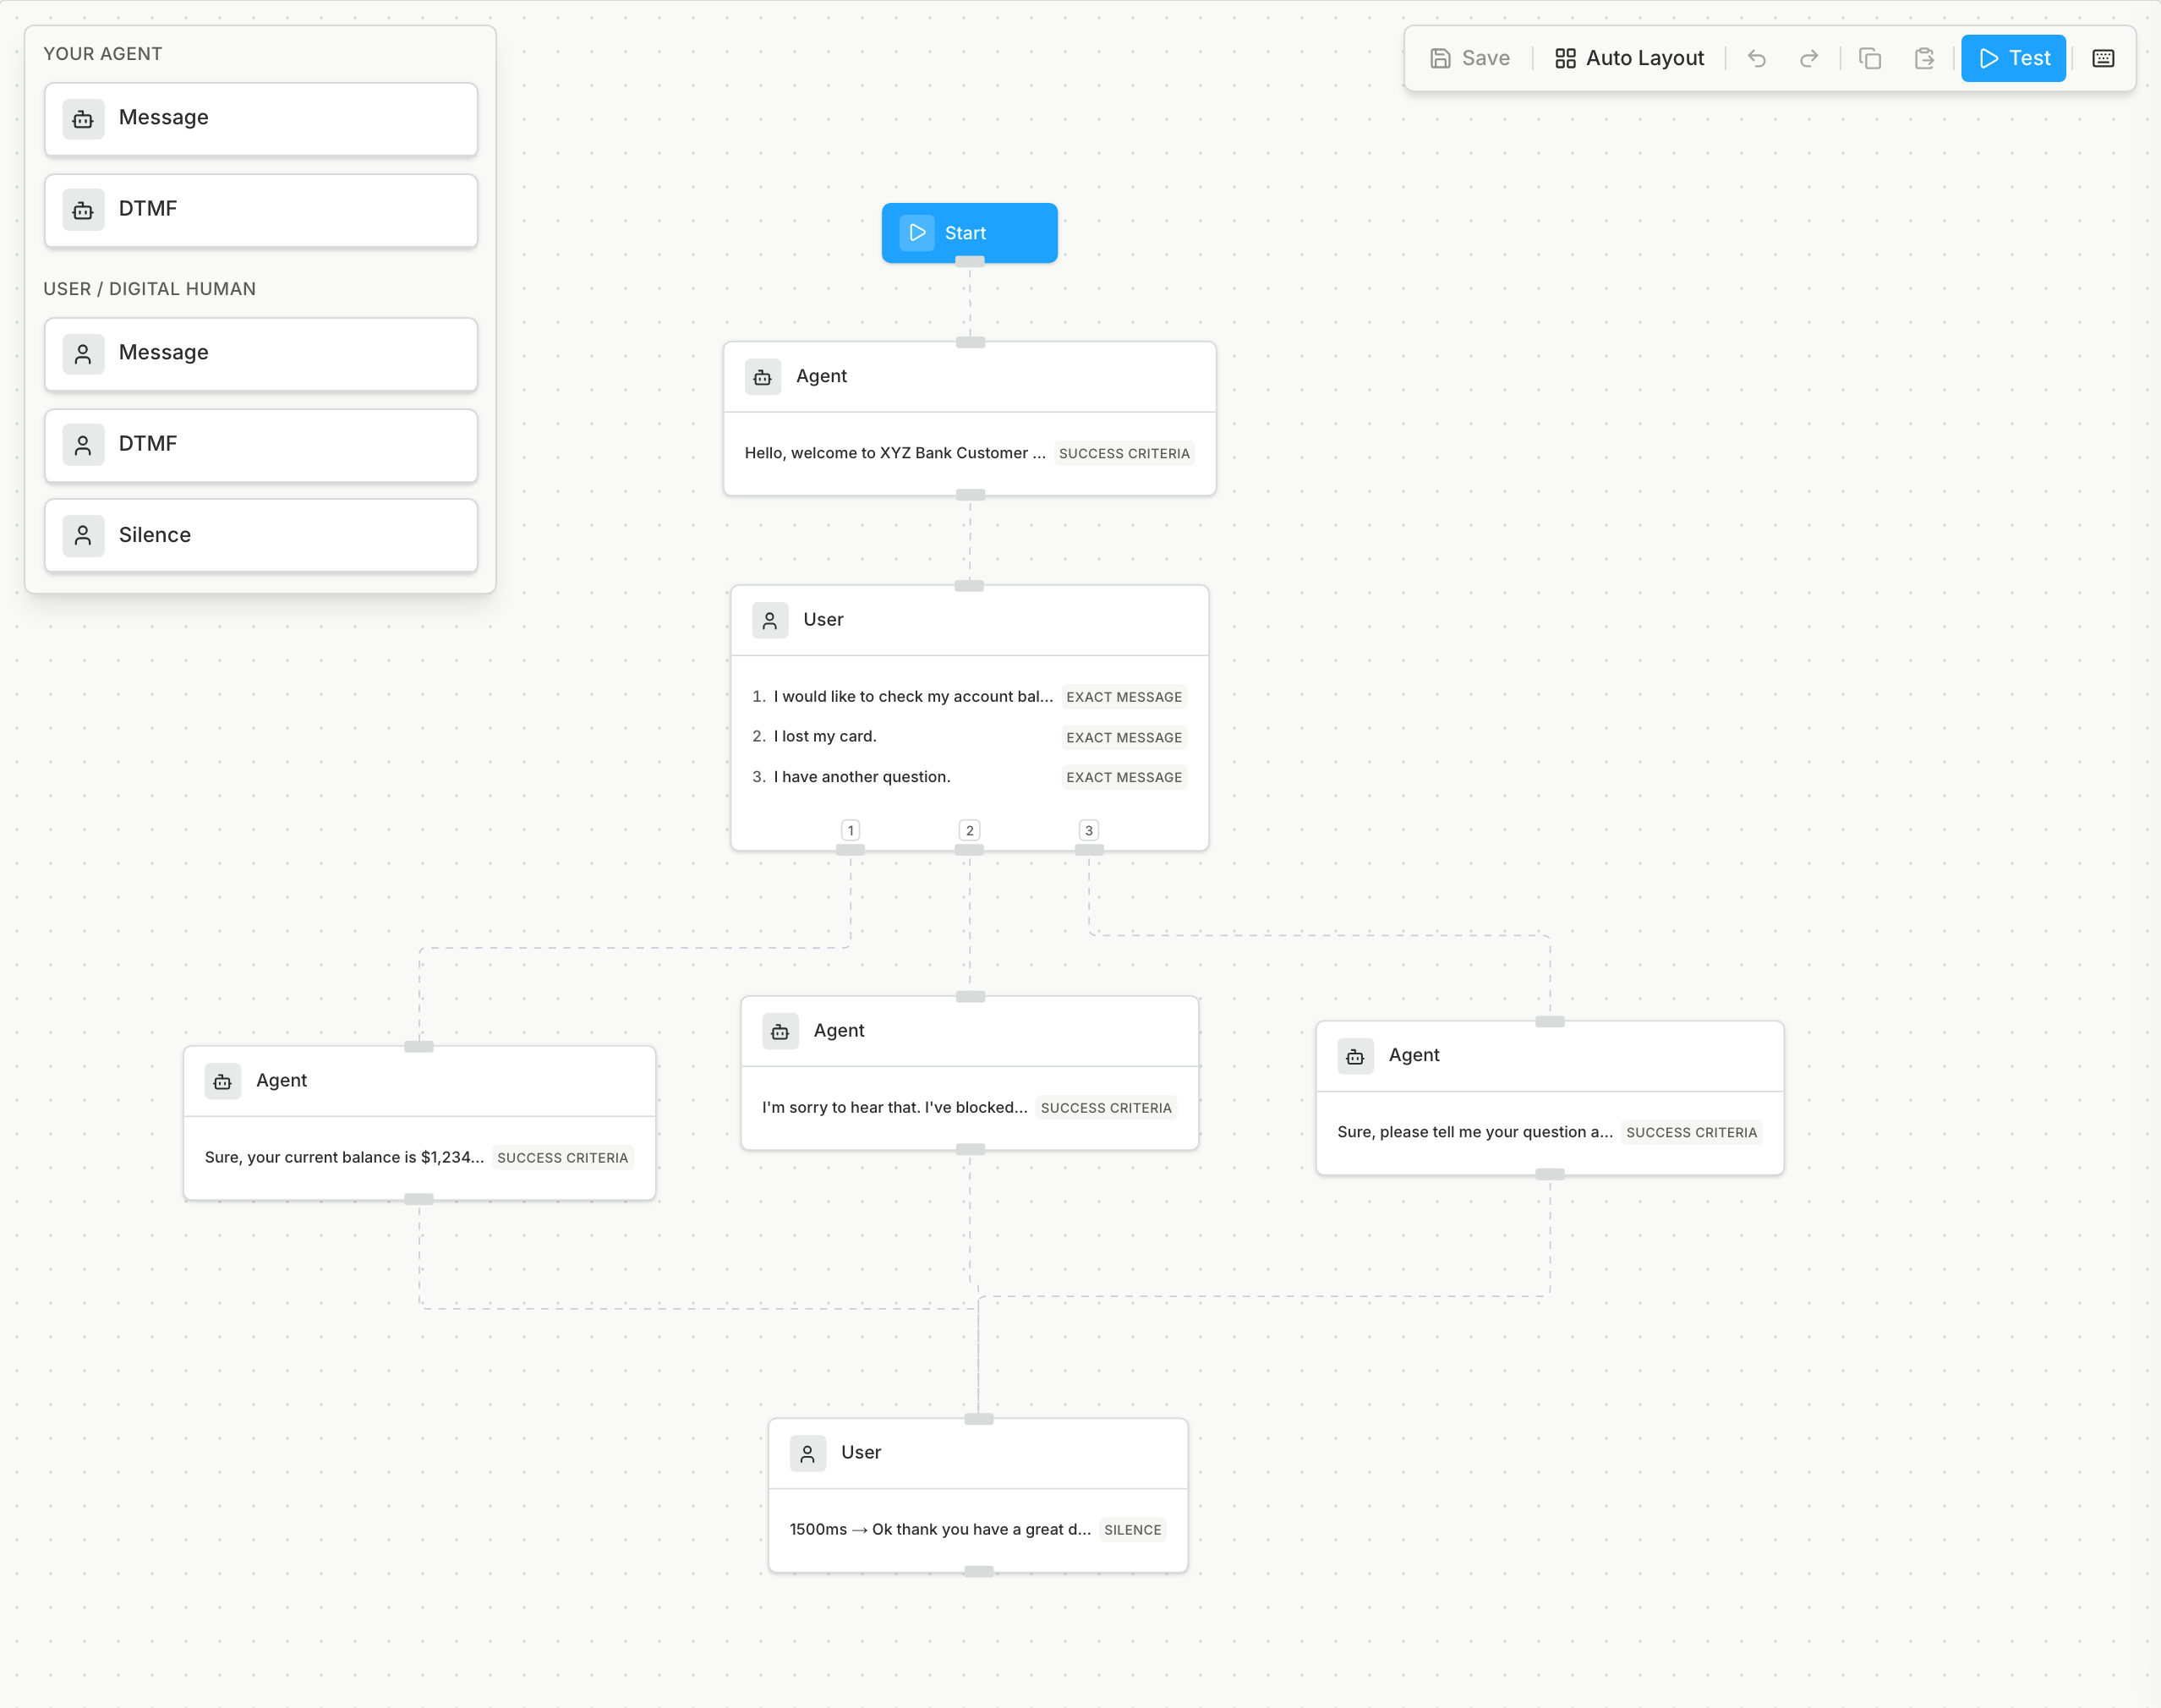Click EXACT MESSAGE tag beside 'I lost my card.'
The width and height of the screenshot is (2161, 1708).
click(x=1124, y=737)
